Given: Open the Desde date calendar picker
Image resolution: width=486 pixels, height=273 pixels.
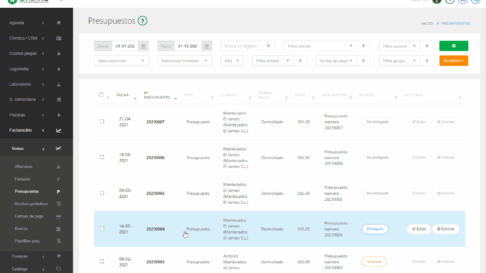Looking at the screenshot, I should click(143, 46).
